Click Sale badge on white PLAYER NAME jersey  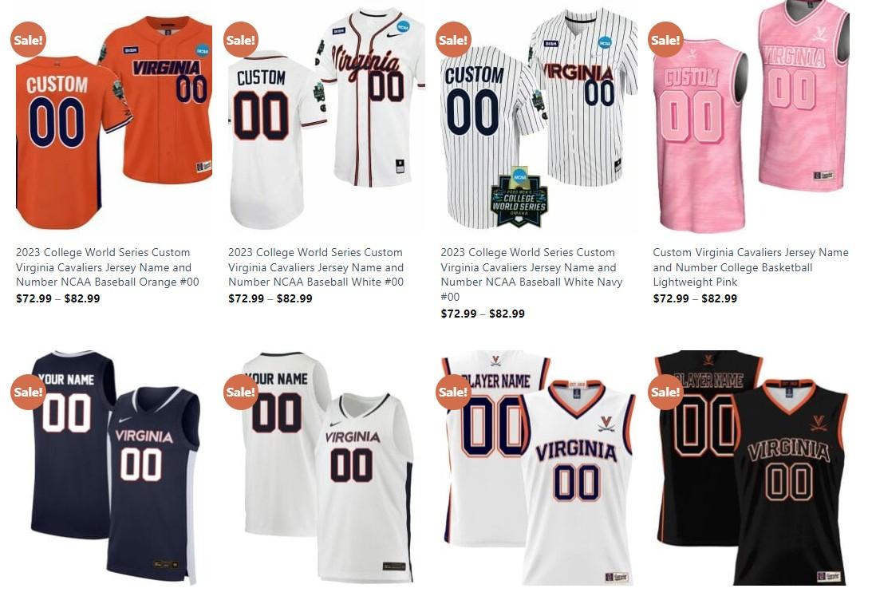click(452, 392)
